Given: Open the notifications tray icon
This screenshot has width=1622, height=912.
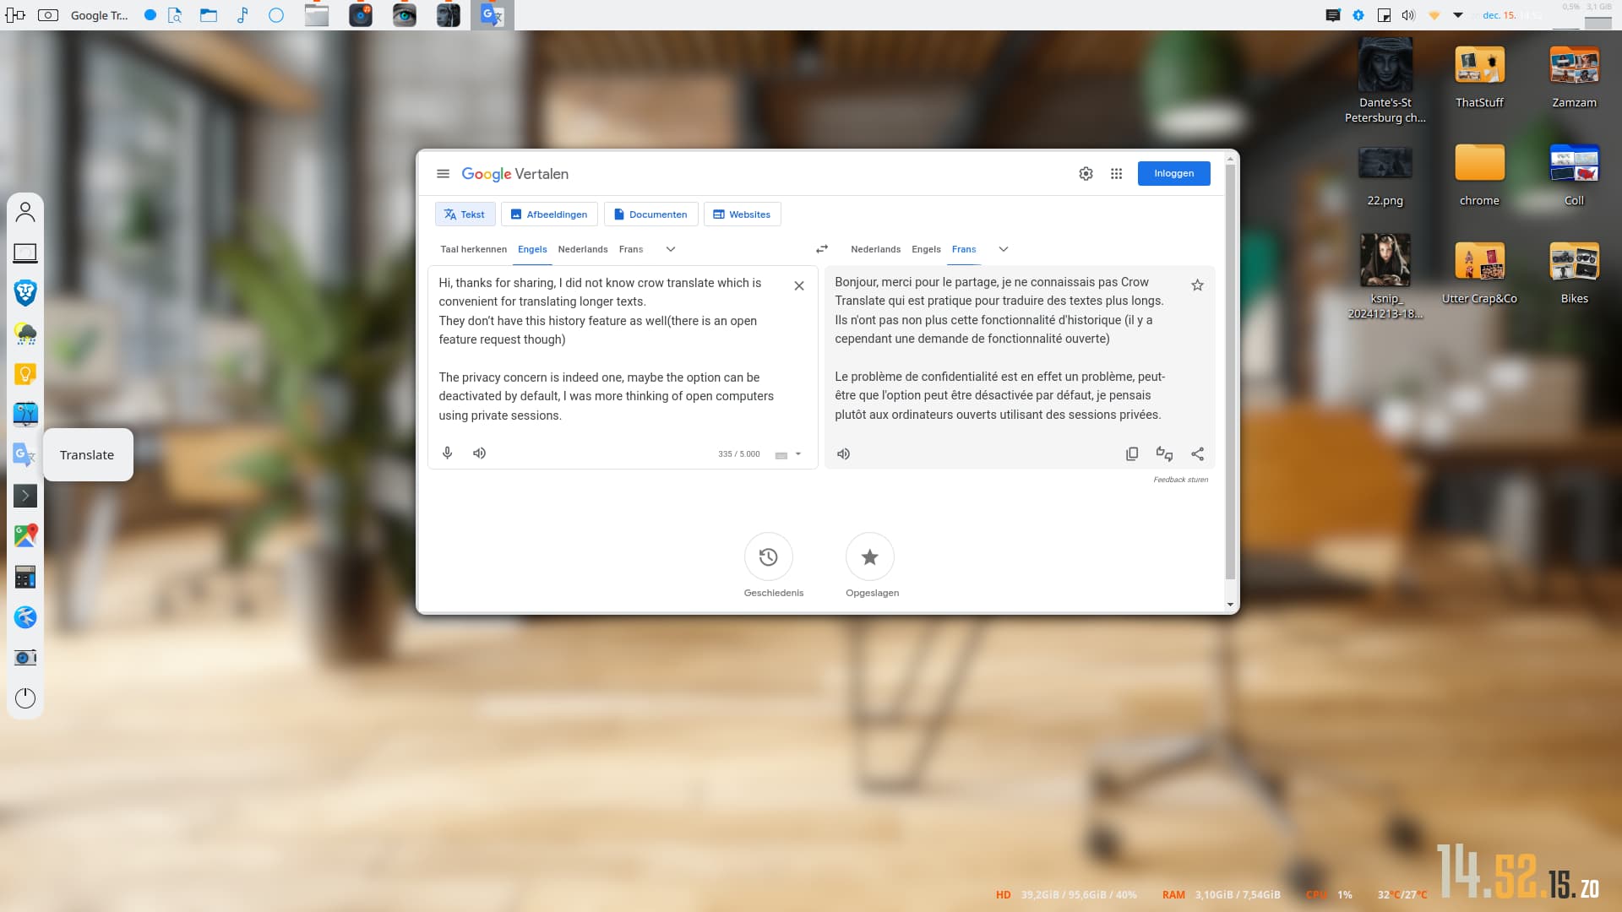Looking at the screenshot, I should pos(1333,15).
